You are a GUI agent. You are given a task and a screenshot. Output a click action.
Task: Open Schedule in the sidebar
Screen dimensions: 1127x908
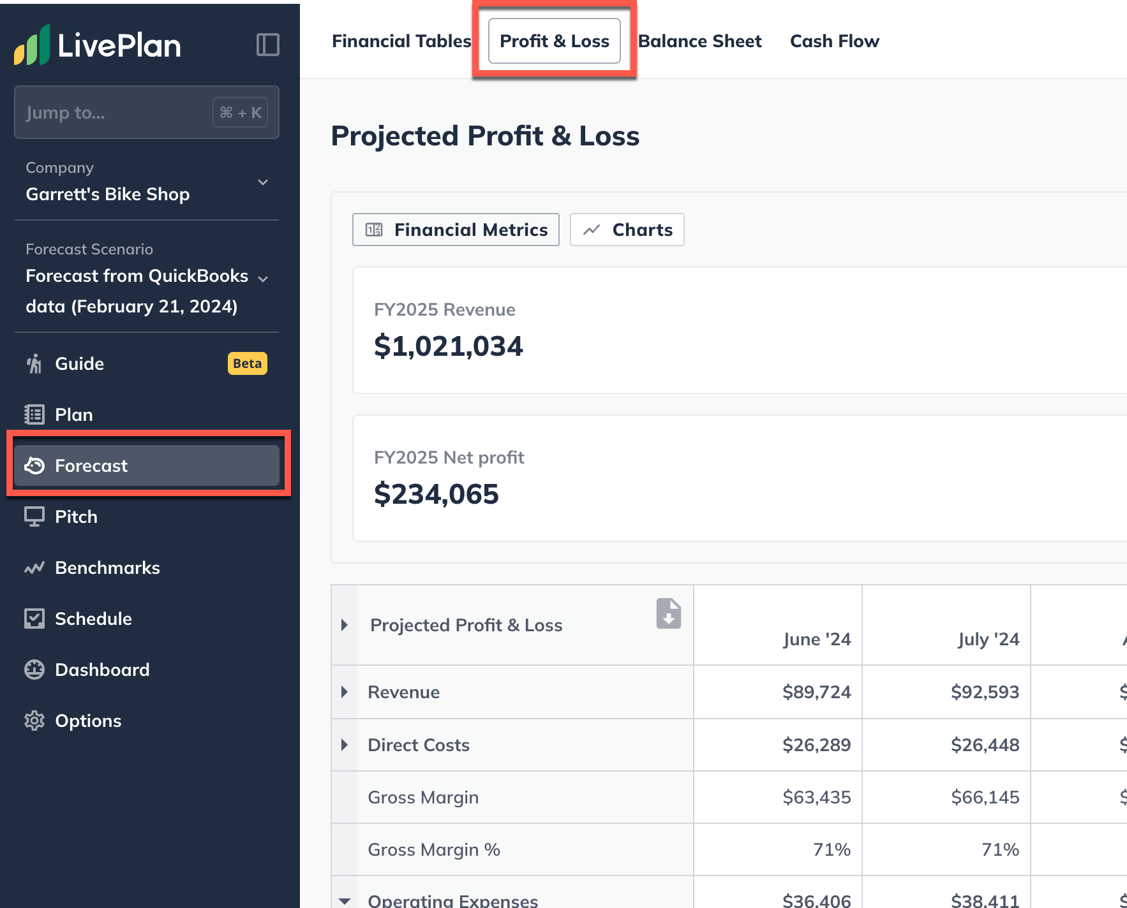click(x=147, y=619)
